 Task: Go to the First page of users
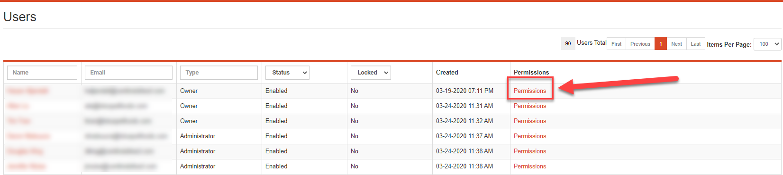[616, 44]
